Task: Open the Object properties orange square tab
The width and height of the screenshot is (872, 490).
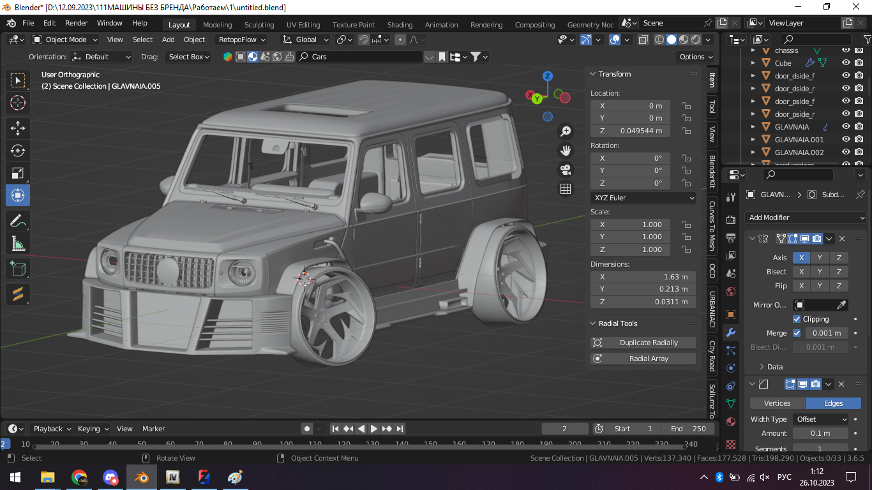Action: tap(731, 315)
